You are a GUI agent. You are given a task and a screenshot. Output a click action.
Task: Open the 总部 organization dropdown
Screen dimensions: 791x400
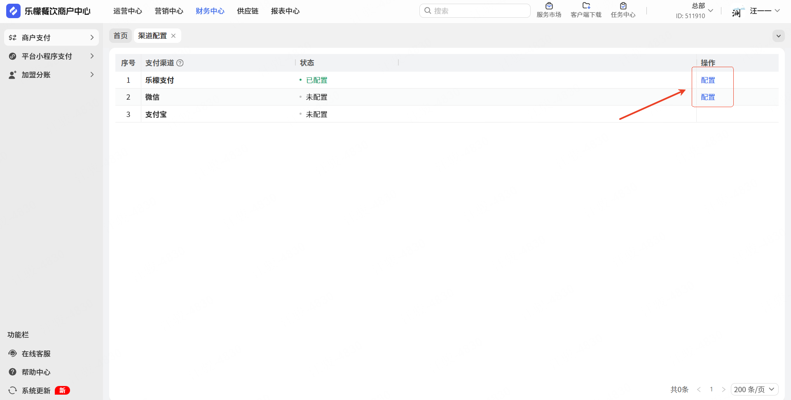(710, 11)
